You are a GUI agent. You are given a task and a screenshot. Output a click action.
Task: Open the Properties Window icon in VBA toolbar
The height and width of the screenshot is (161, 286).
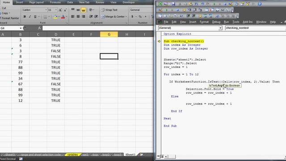pyautogui.click(x=242, y=4)
